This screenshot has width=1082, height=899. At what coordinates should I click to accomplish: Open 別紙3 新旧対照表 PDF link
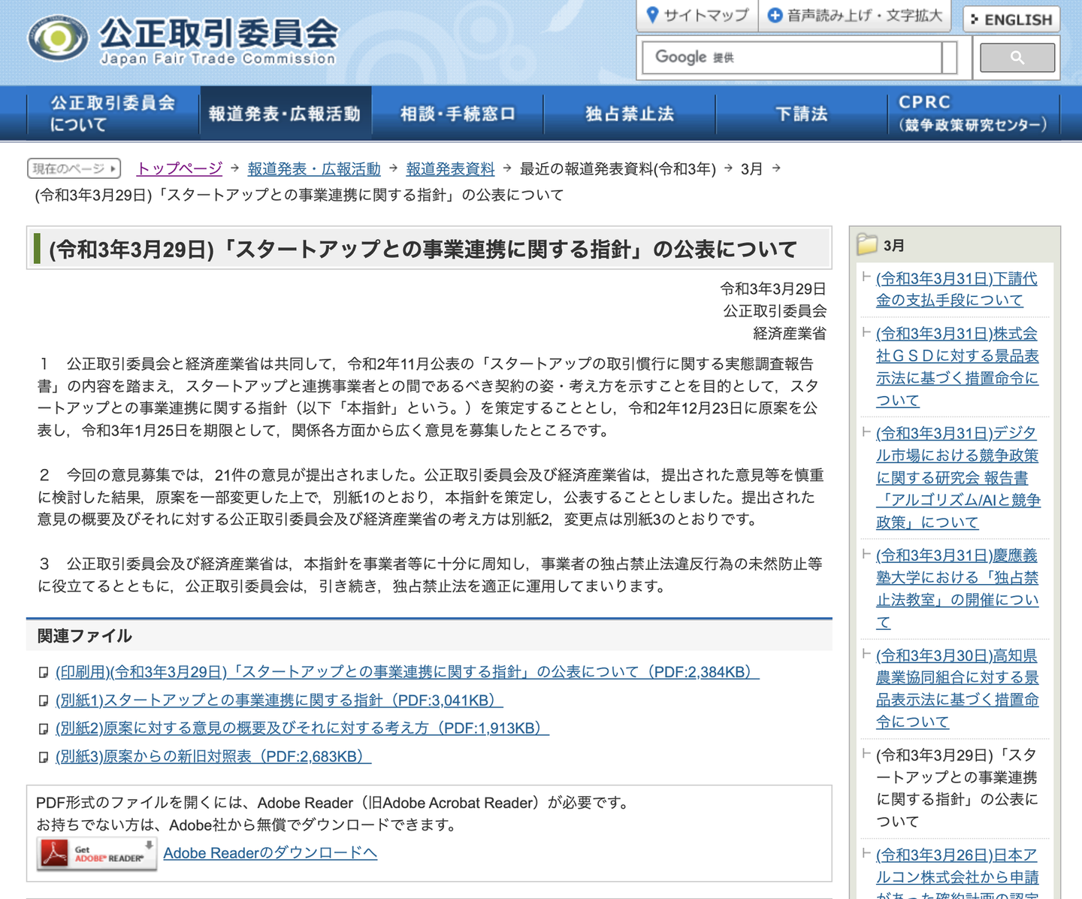213,757
